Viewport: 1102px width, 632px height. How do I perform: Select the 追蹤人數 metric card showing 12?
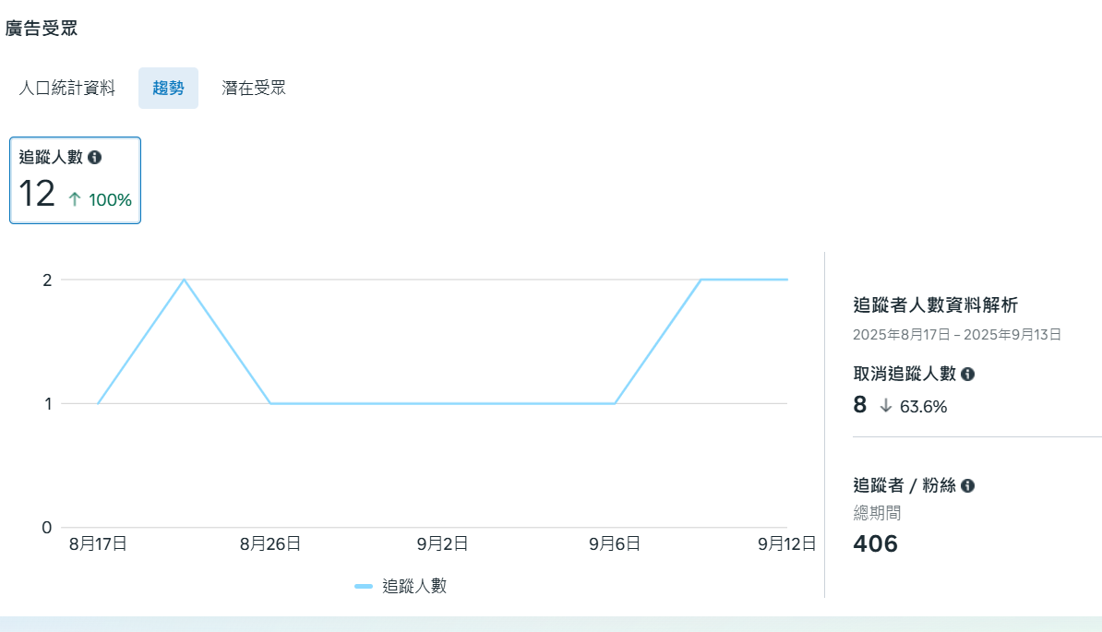(x=75, y=180)
